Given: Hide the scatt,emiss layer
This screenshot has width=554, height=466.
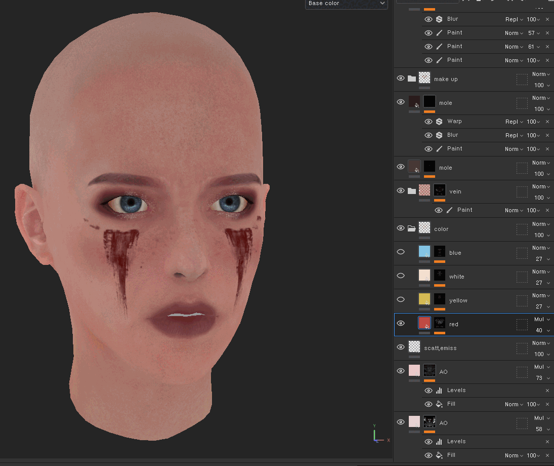Looking at the screenshot, I should coord(401,347).
